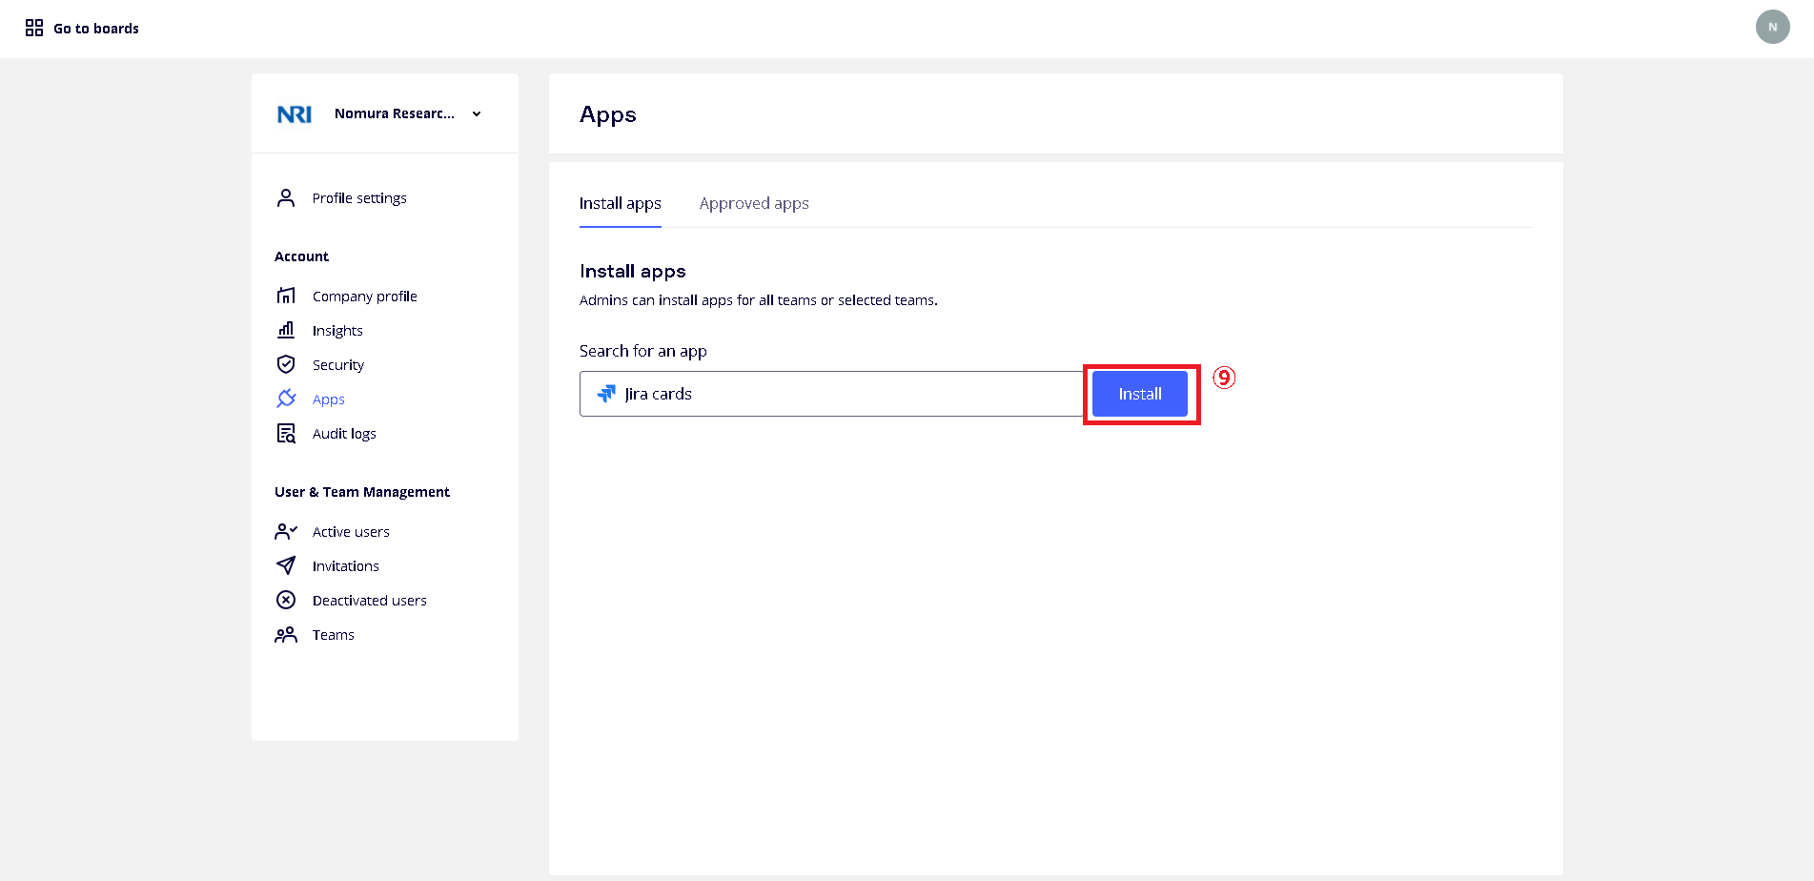The width and height of the screenshot is (1814, 881).
Task: Click the Security shield icon
Action: click(x=286, y=364)
